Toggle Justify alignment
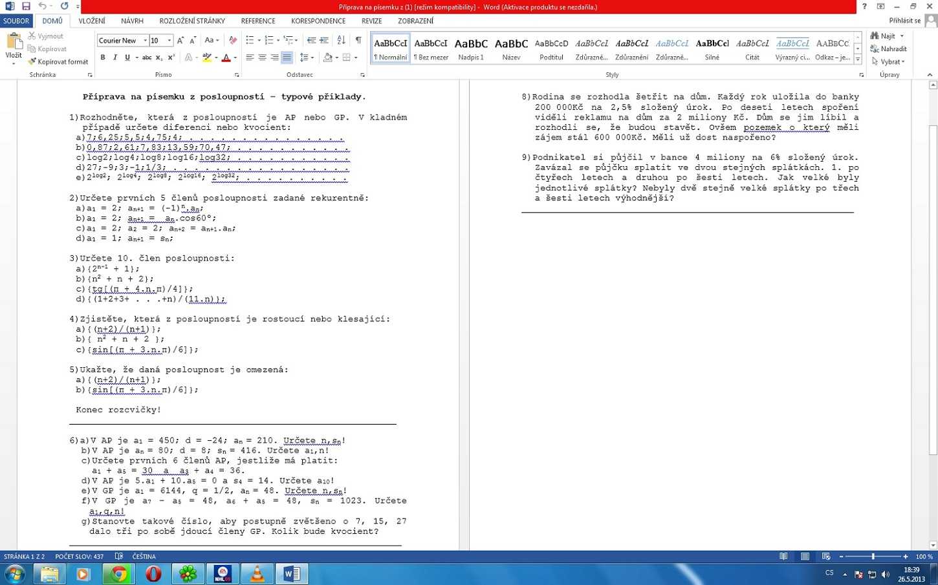 click(x=287, y=58)
